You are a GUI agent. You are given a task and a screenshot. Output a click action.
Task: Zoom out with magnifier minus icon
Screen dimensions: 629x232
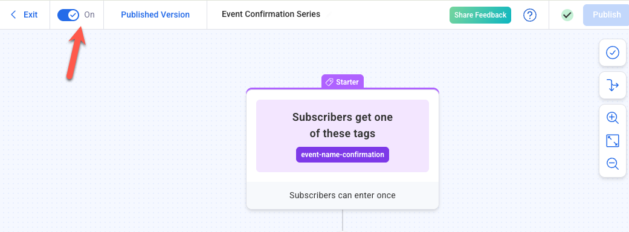[x=612, y=163]
